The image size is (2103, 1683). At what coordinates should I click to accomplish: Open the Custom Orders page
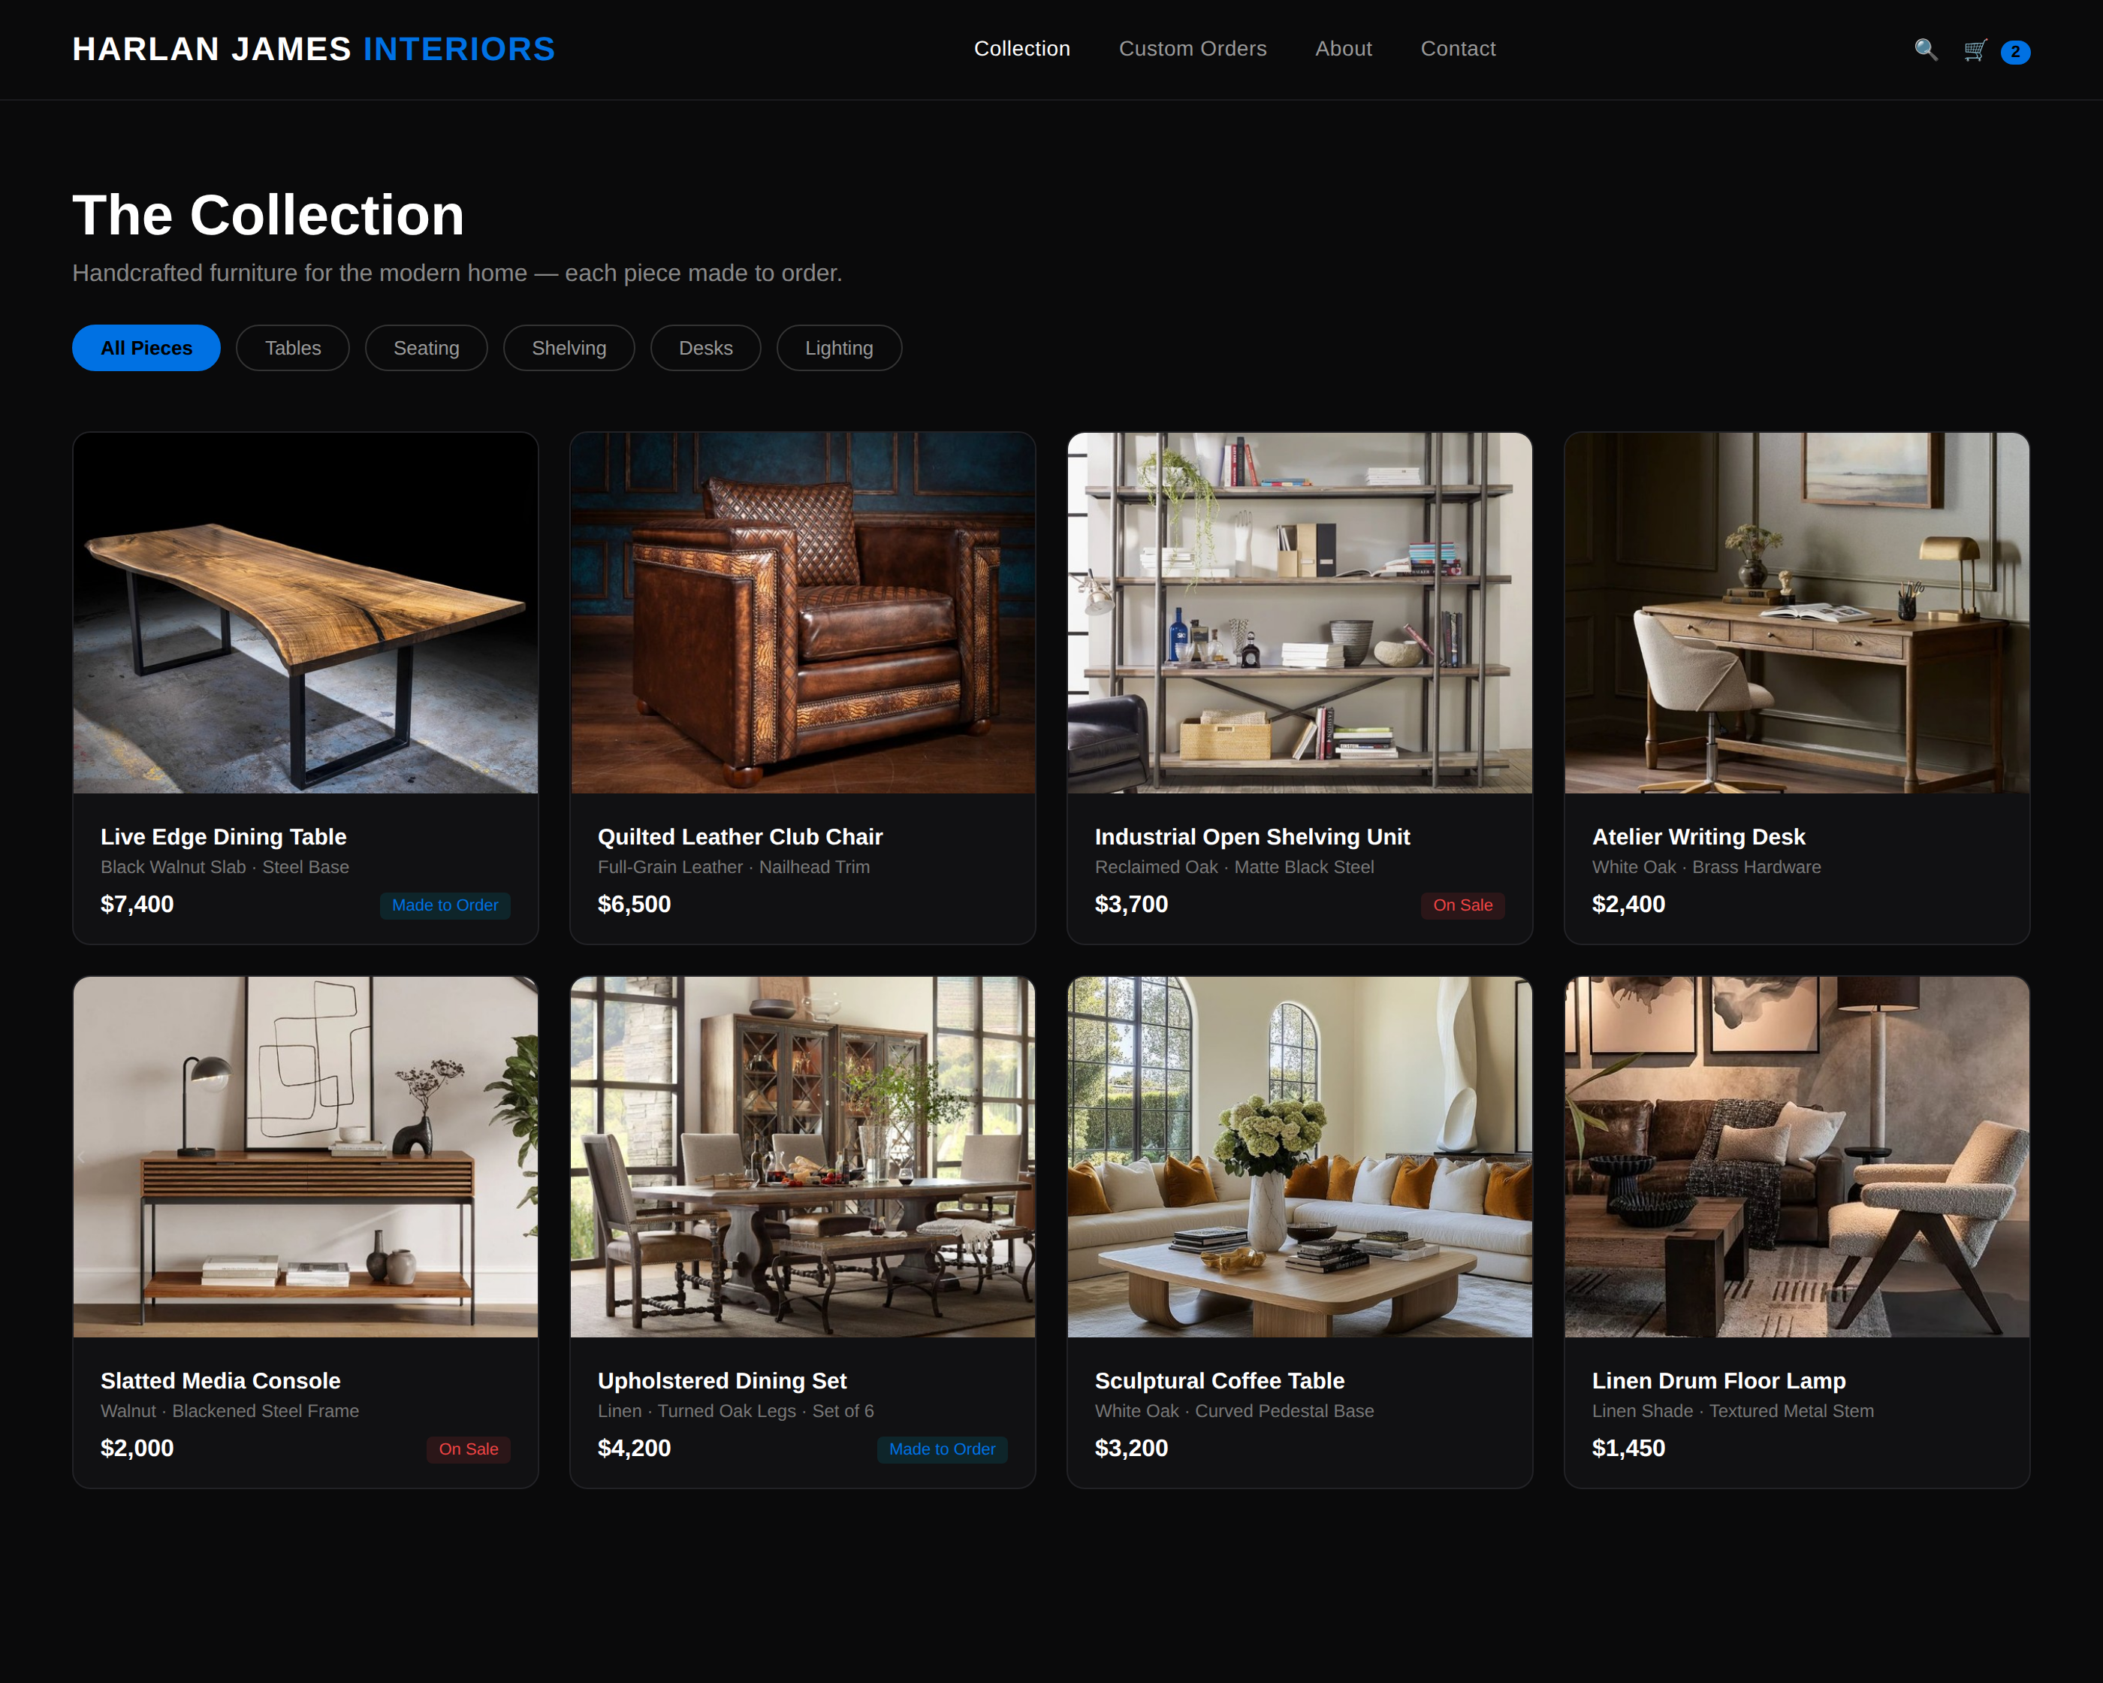(x=1193, y=48)
